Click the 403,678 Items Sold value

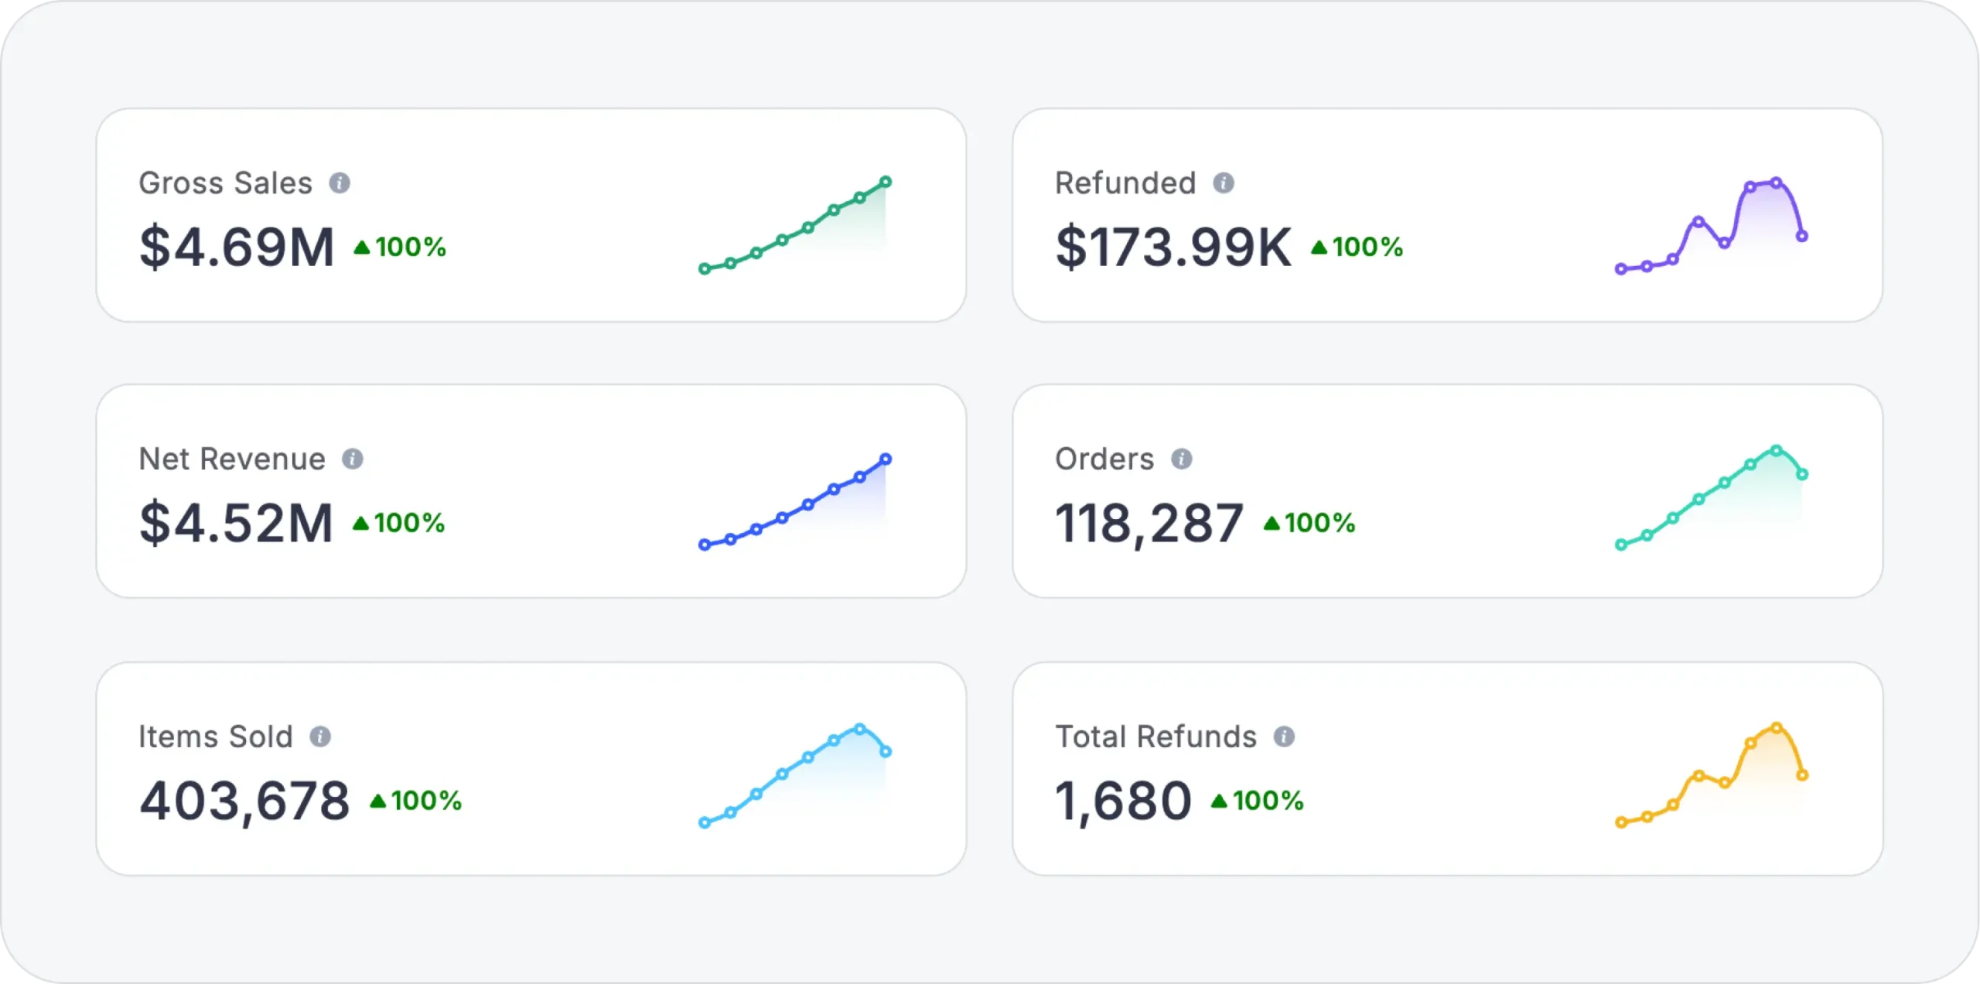[x=244, y=801]
